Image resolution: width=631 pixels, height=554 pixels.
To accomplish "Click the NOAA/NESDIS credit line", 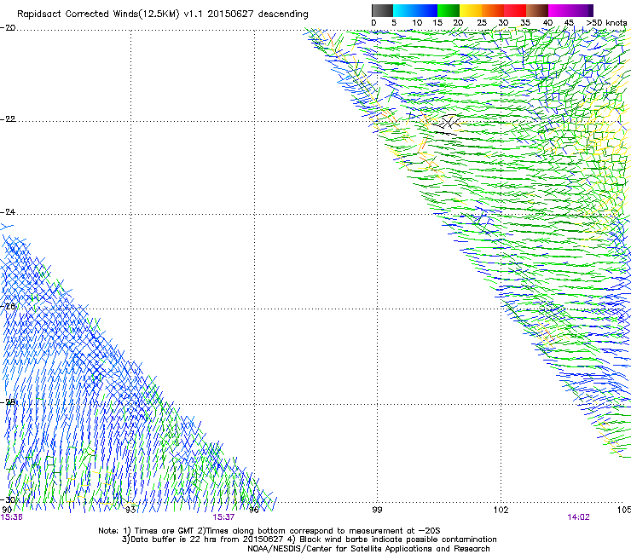I will click(x=368, y=549).
